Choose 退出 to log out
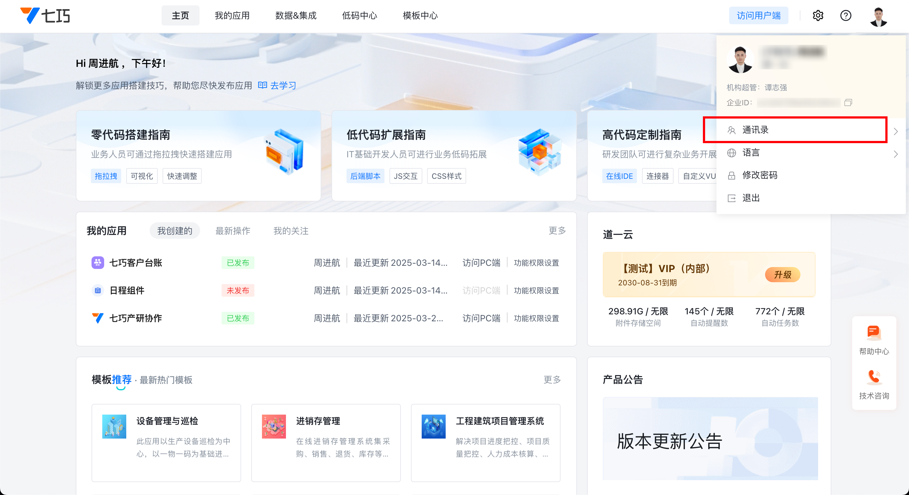 click(x=751, y=198)
